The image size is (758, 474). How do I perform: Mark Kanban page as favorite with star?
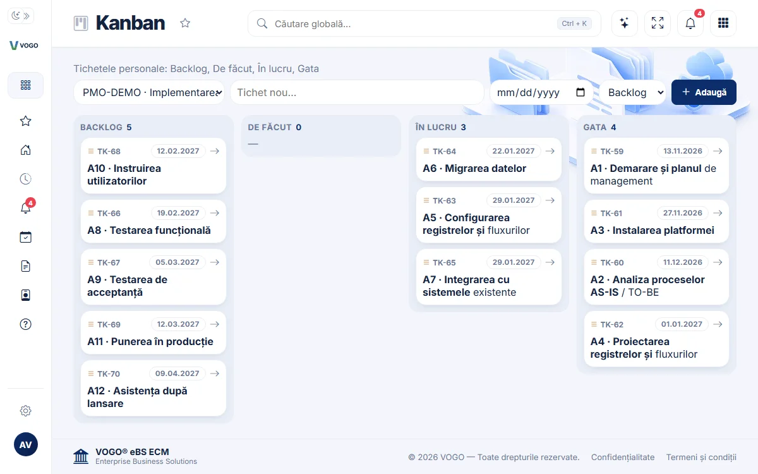pyautogui.click(x=185, y=23)
